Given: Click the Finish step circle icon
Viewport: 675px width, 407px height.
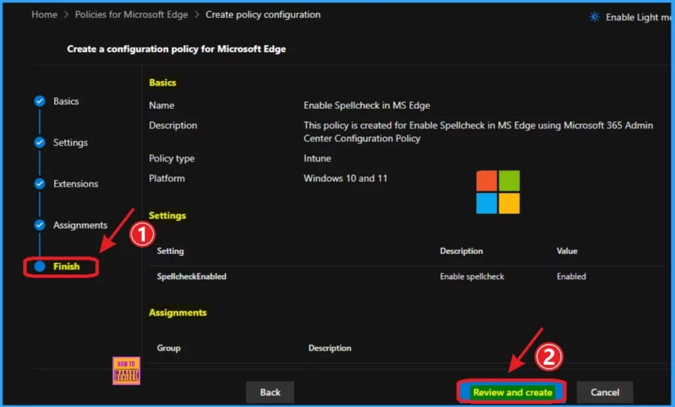Looking at the screenshot, I should [40, 266].
